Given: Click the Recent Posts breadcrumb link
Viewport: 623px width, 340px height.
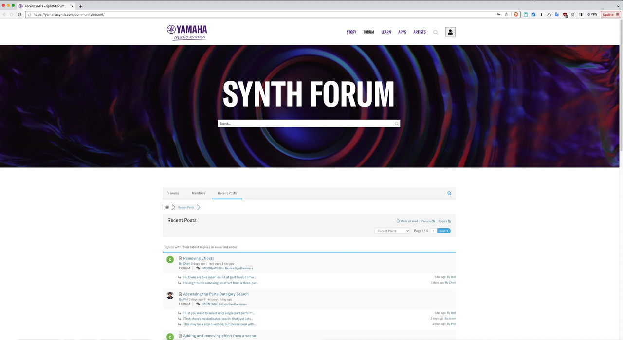Looking at the screenshot, I should point(186,207).
